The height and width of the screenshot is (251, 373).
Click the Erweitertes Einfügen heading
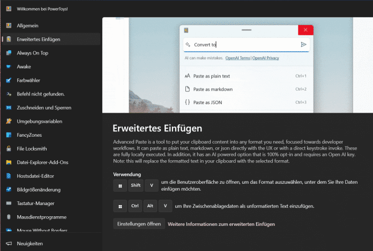[157, 128]
